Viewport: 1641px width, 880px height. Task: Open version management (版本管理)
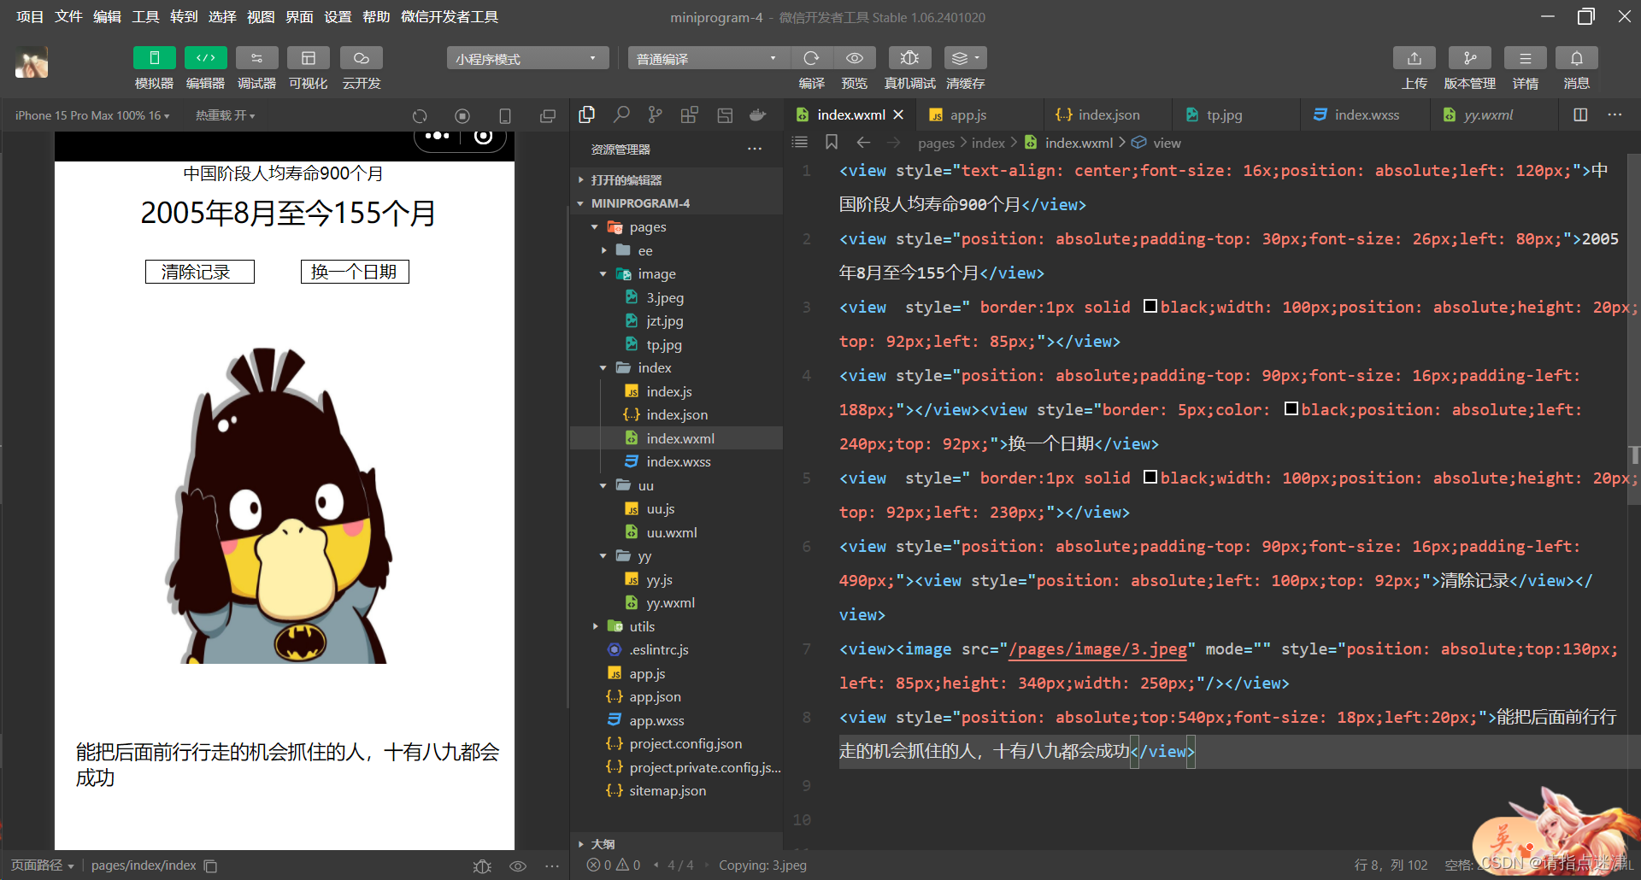point(1470,58)
